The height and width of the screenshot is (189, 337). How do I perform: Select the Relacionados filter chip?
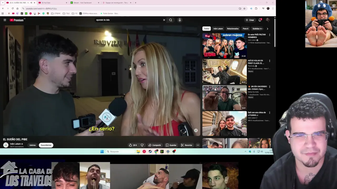coord(233,29)
